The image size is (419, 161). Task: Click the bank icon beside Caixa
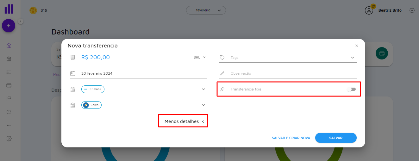click(73, 105)
